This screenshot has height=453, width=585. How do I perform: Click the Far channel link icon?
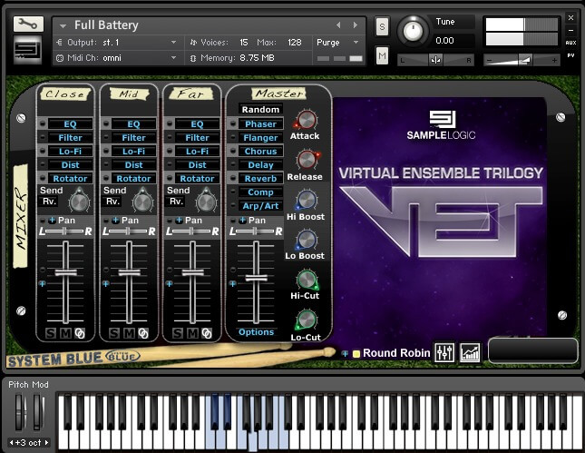tap(207, 333)
